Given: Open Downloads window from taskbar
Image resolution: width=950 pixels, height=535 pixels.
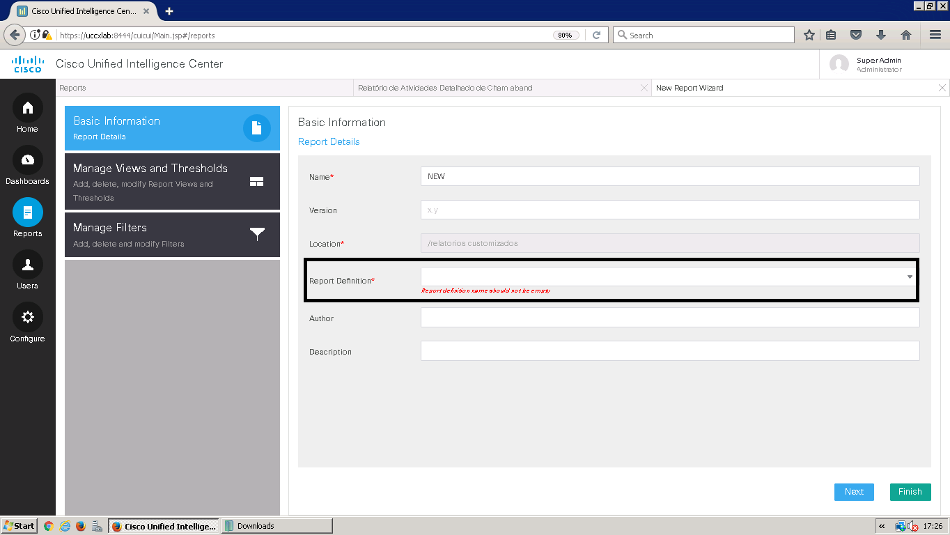Looking at the screenshot, I should tap(277, 526).
